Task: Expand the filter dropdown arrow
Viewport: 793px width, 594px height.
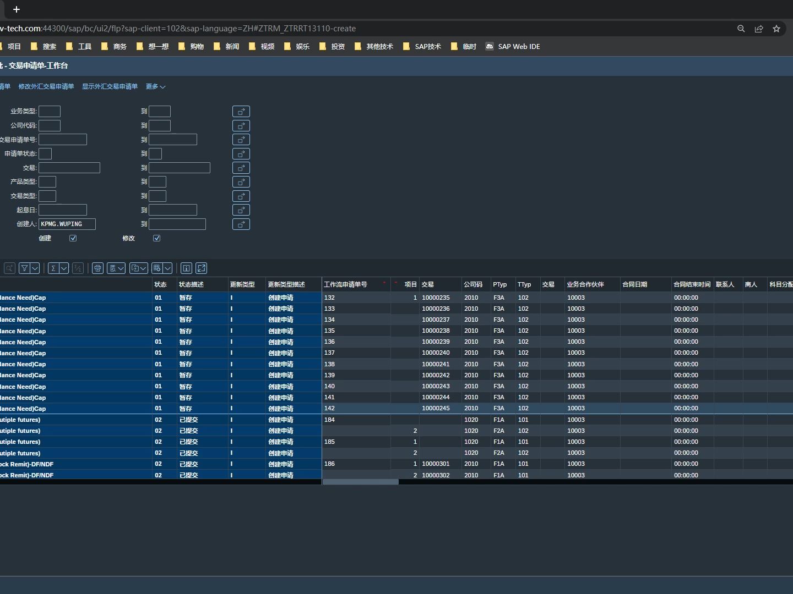Action: 35,268
